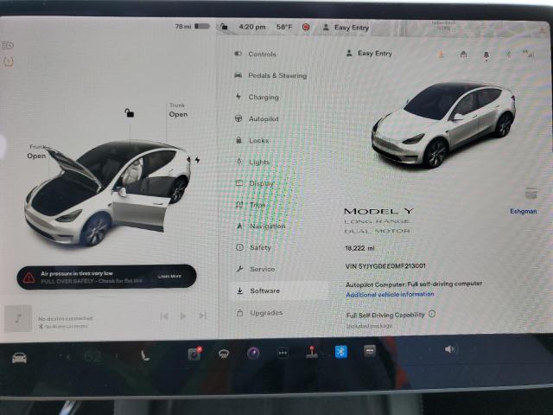553x415 pixels.
Task: Open the purple camera app icon
Action: 253,353
